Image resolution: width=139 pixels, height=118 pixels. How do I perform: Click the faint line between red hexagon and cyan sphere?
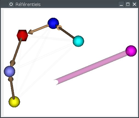tap(50, 38)
